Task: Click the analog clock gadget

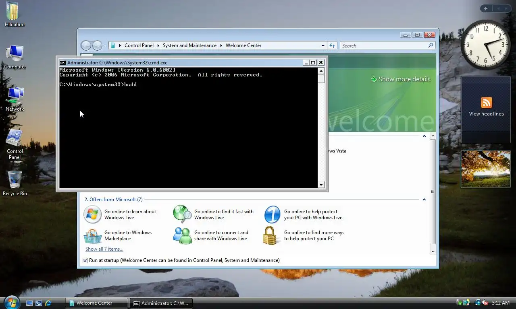Action: pos(486,44)
